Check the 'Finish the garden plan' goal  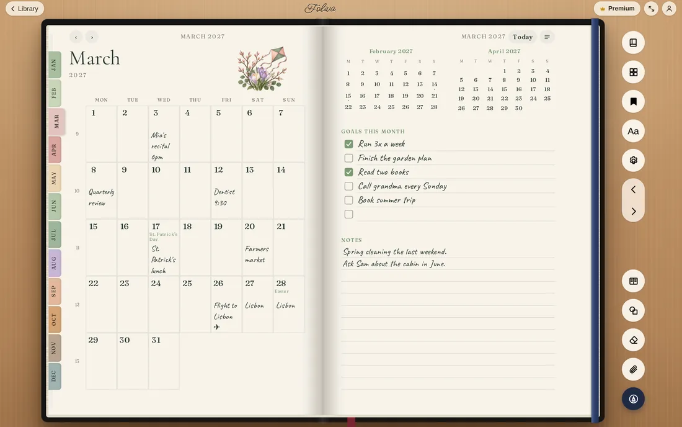pos(348,158)
